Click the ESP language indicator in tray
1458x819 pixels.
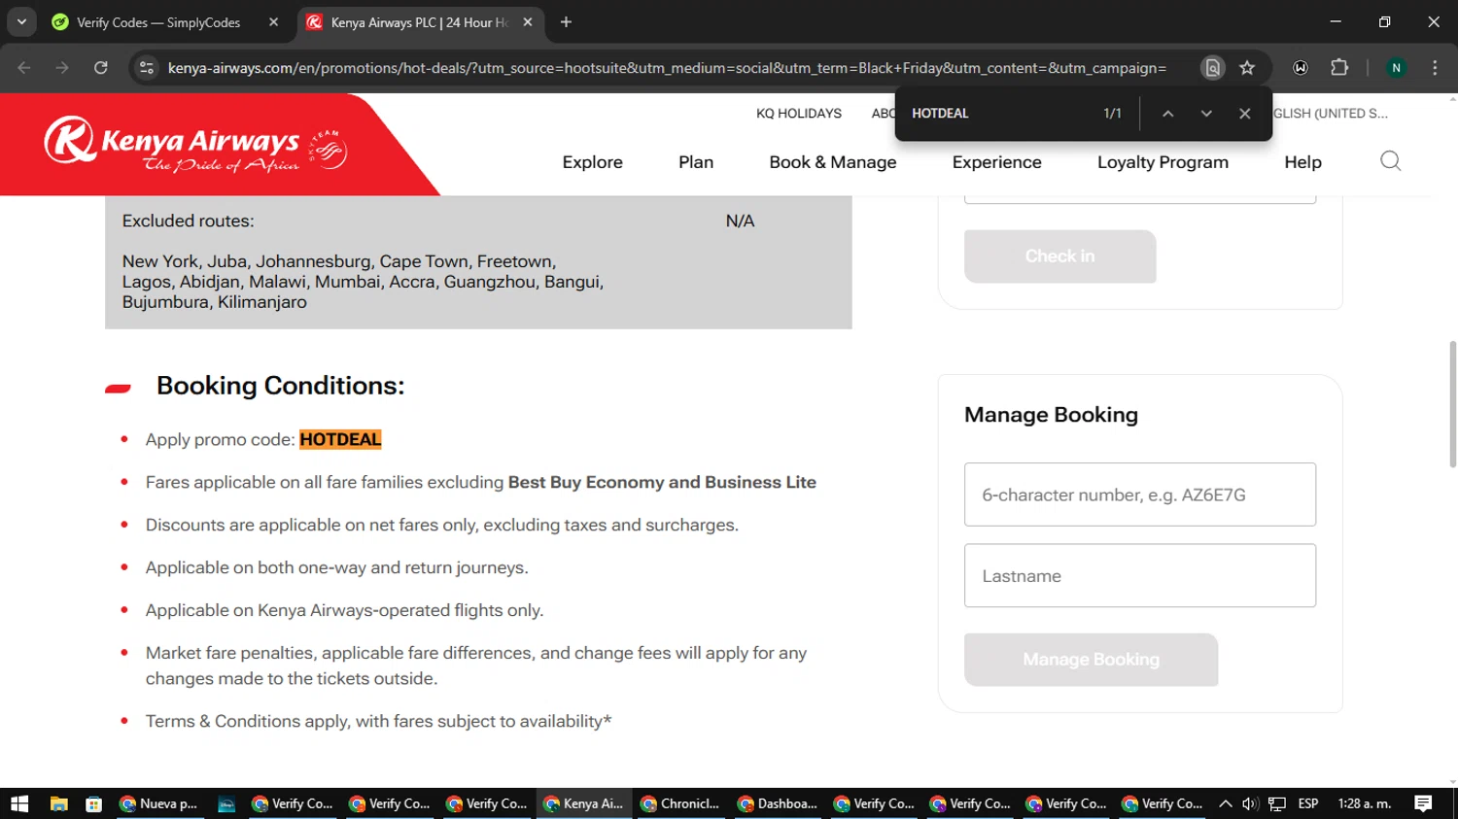pyautogui.click(x=1308, y=803)
